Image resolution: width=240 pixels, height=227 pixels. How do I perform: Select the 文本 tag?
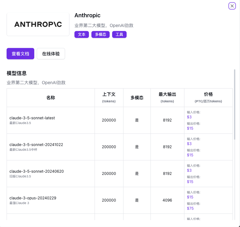pyautogui.click(x=82, y=35)
